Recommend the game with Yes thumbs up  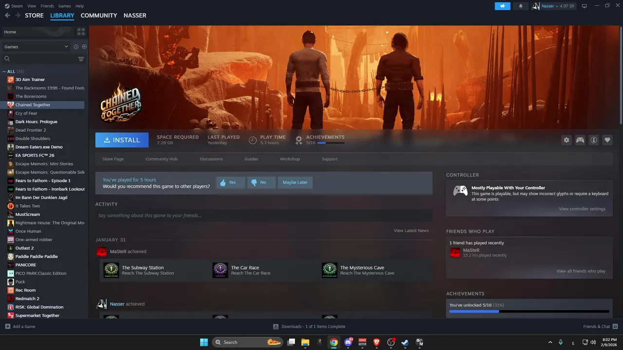[230, 182]
